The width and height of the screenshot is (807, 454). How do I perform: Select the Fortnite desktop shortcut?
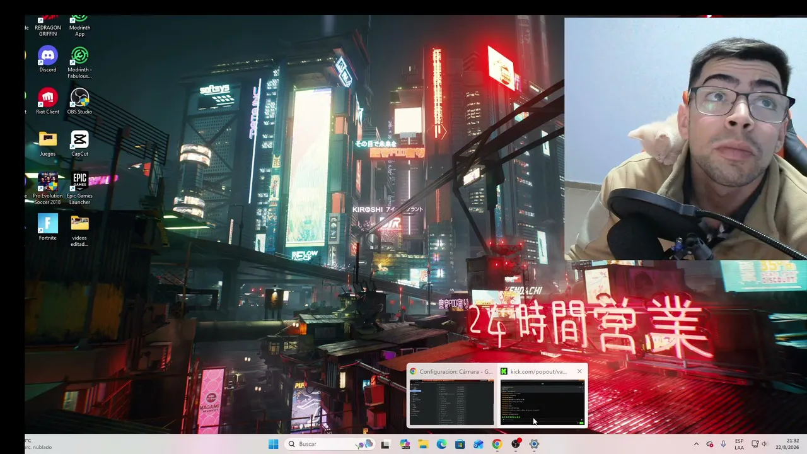tap(48, 227)
